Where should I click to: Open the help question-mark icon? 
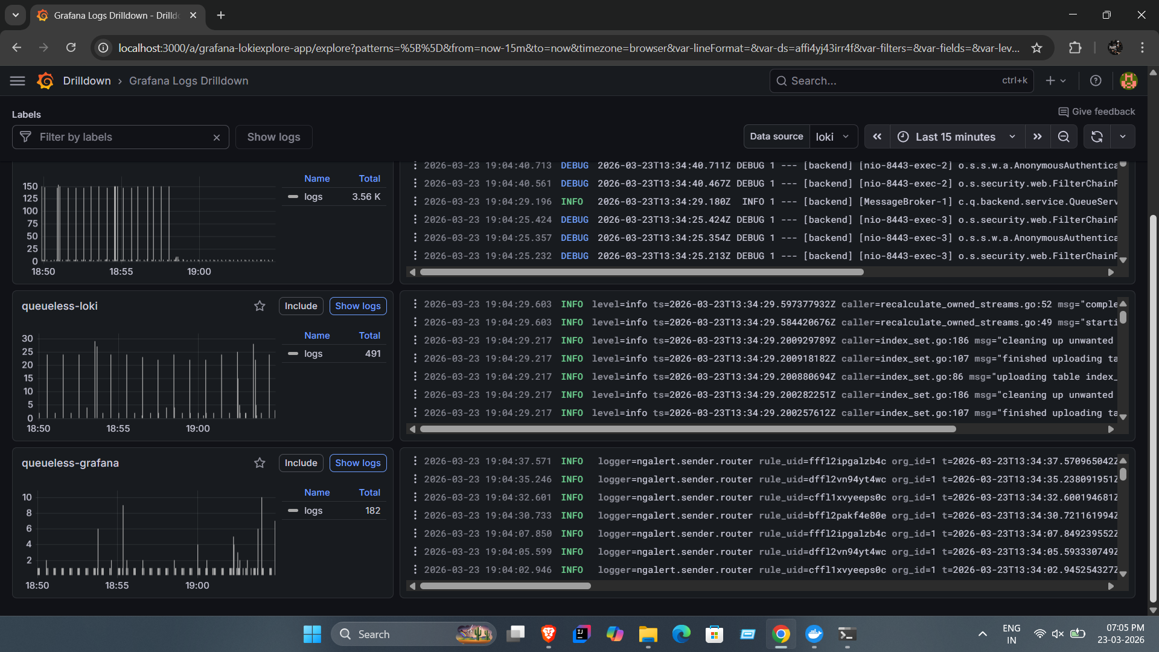(1096, 81)
